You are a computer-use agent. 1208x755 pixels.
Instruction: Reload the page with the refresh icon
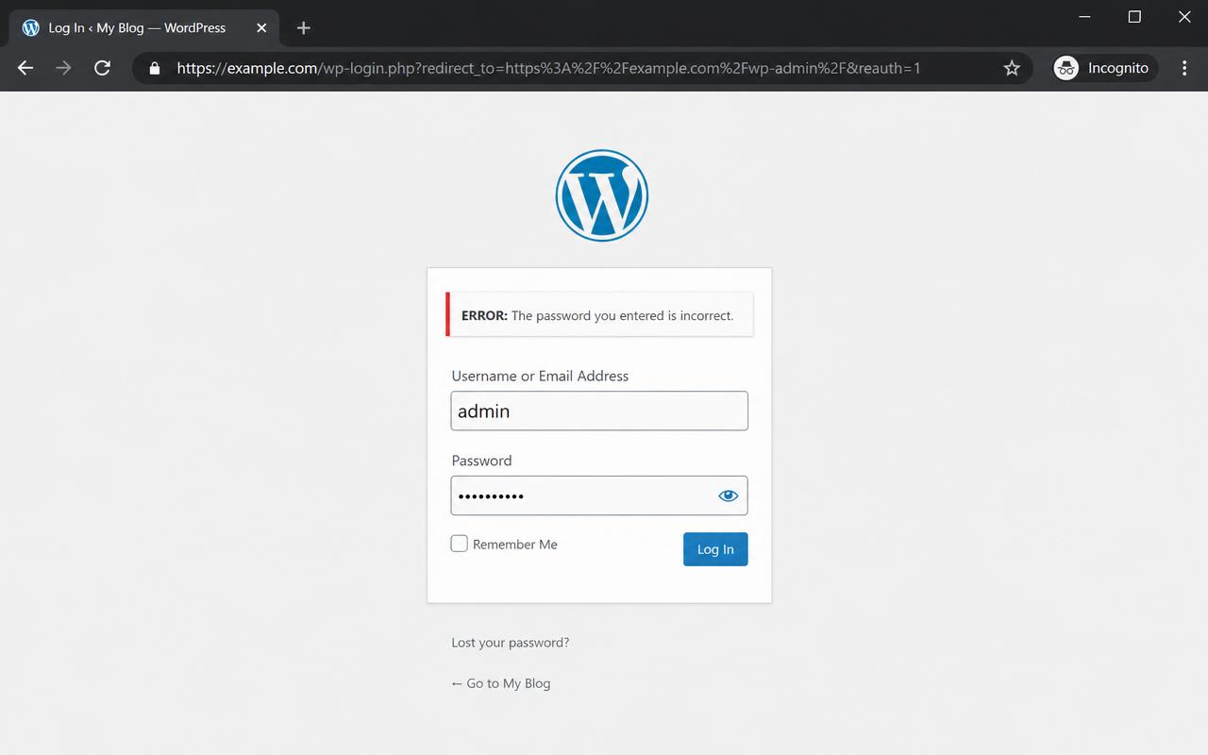point(102,68)
